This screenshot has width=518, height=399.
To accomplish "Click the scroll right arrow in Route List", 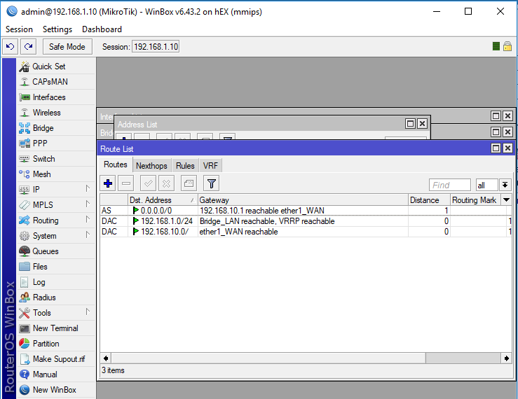I will 507,358.
